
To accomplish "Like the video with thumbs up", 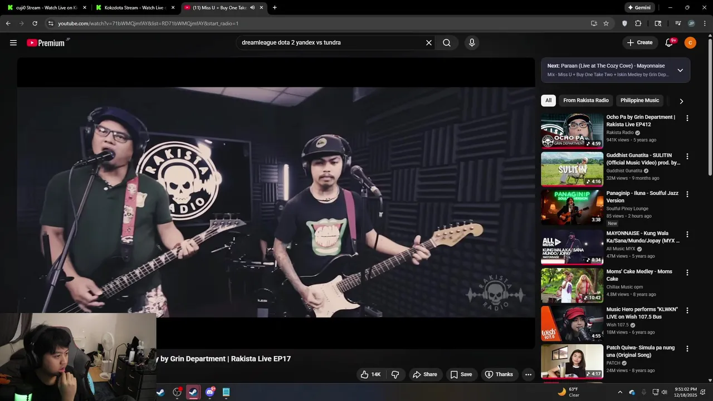I will pos(371,374).
